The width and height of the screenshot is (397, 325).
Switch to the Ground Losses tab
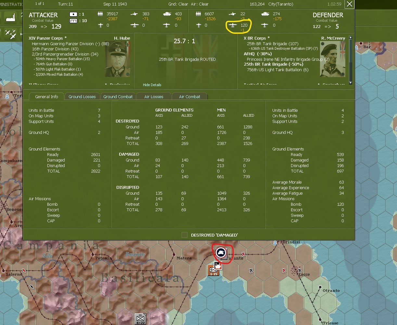point(82,97)
